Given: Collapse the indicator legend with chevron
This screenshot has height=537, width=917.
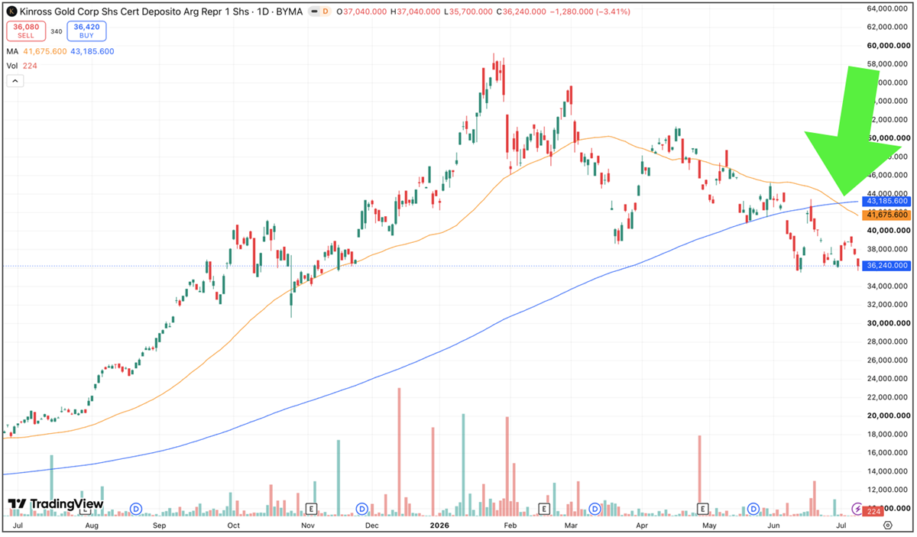Looking at the screenshot, I should click(x=14, y=81).
